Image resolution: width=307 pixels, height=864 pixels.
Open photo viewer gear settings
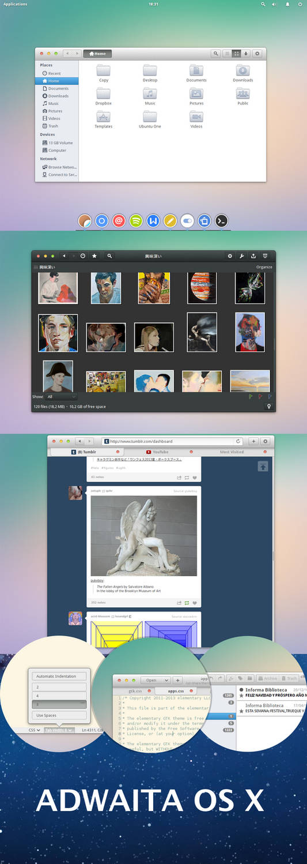tap(230, 256)
